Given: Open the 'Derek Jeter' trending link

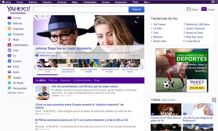Looking at the screenshot, I should click(160, 41).
